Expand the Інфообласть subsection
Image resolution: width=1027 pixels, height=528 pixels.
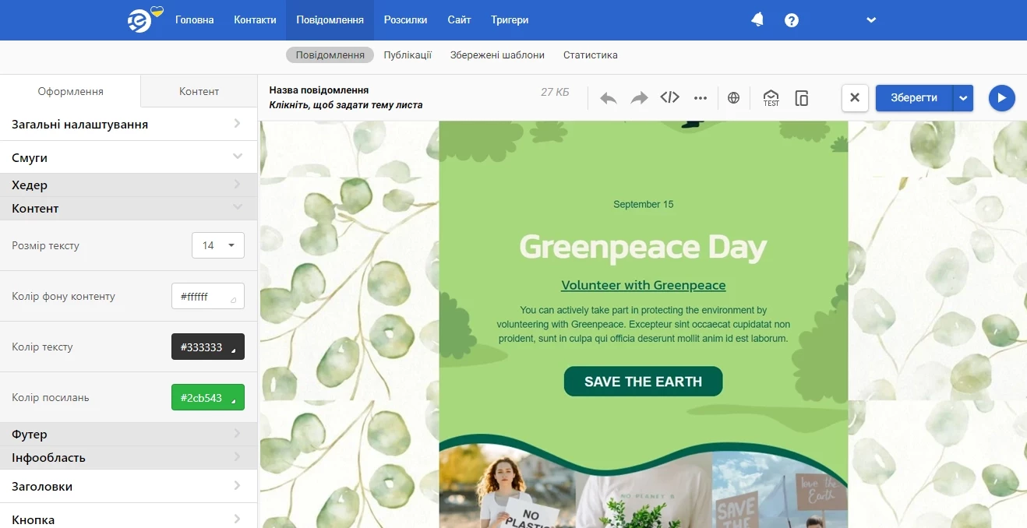(x=129, y=458)
